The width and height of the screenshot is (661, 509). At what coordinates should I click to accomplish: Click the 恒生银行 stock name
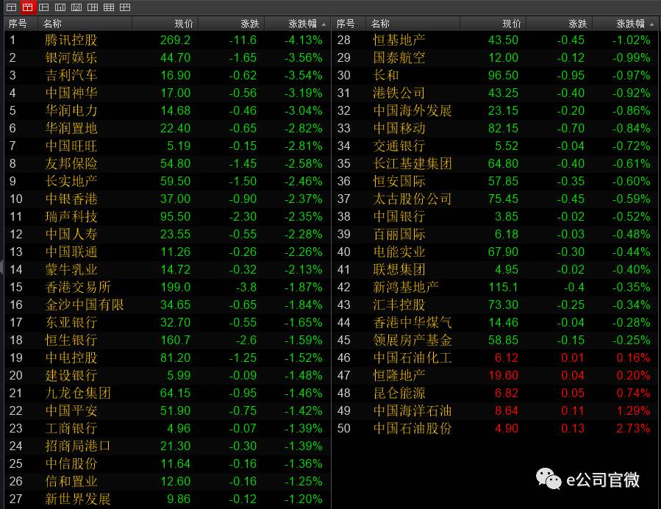coord(71,340)
